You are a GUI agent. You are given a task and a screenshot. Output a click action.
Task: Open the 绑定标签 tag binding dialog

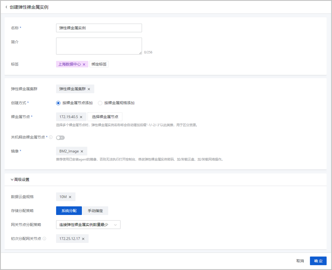pyautogui.click(x=99, y=64)
